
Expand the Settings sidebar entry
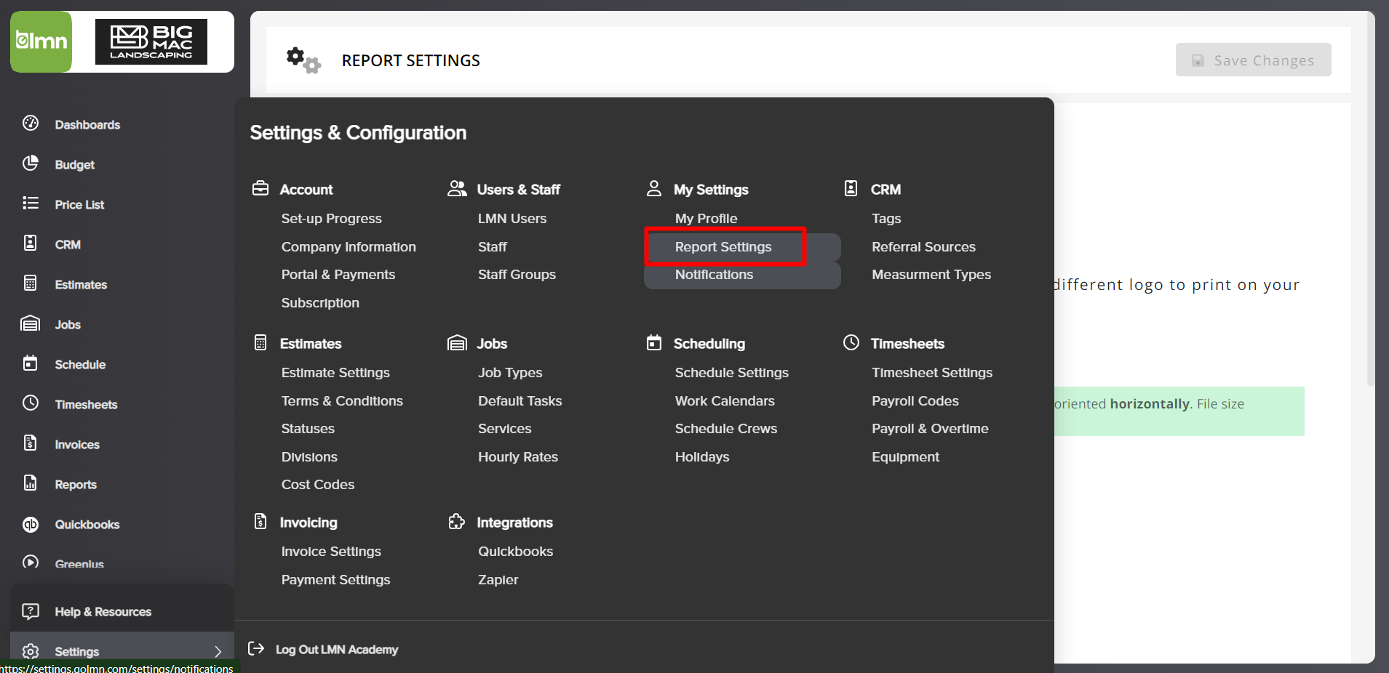(77, 651)
